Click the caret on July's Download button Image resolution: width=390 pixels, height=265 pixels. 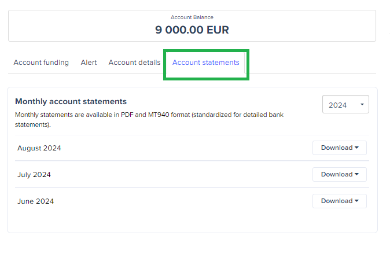coord(356,175)
